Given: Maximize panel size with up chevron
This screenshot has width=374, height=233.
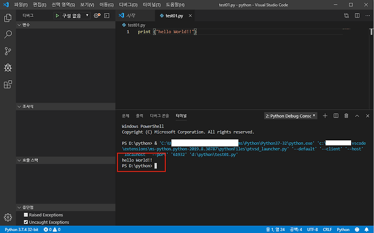Looking at the screenshot, I should click(x=357, y=116).
